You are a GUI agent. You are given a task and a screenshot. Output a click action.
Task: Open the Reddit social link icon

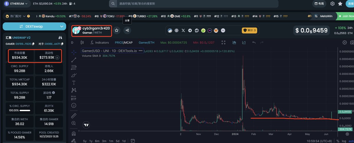tap(196, 30)
